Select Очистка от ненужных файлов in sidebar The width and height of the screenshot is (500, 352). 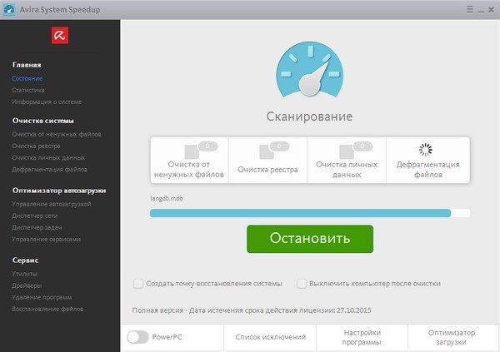57,135
